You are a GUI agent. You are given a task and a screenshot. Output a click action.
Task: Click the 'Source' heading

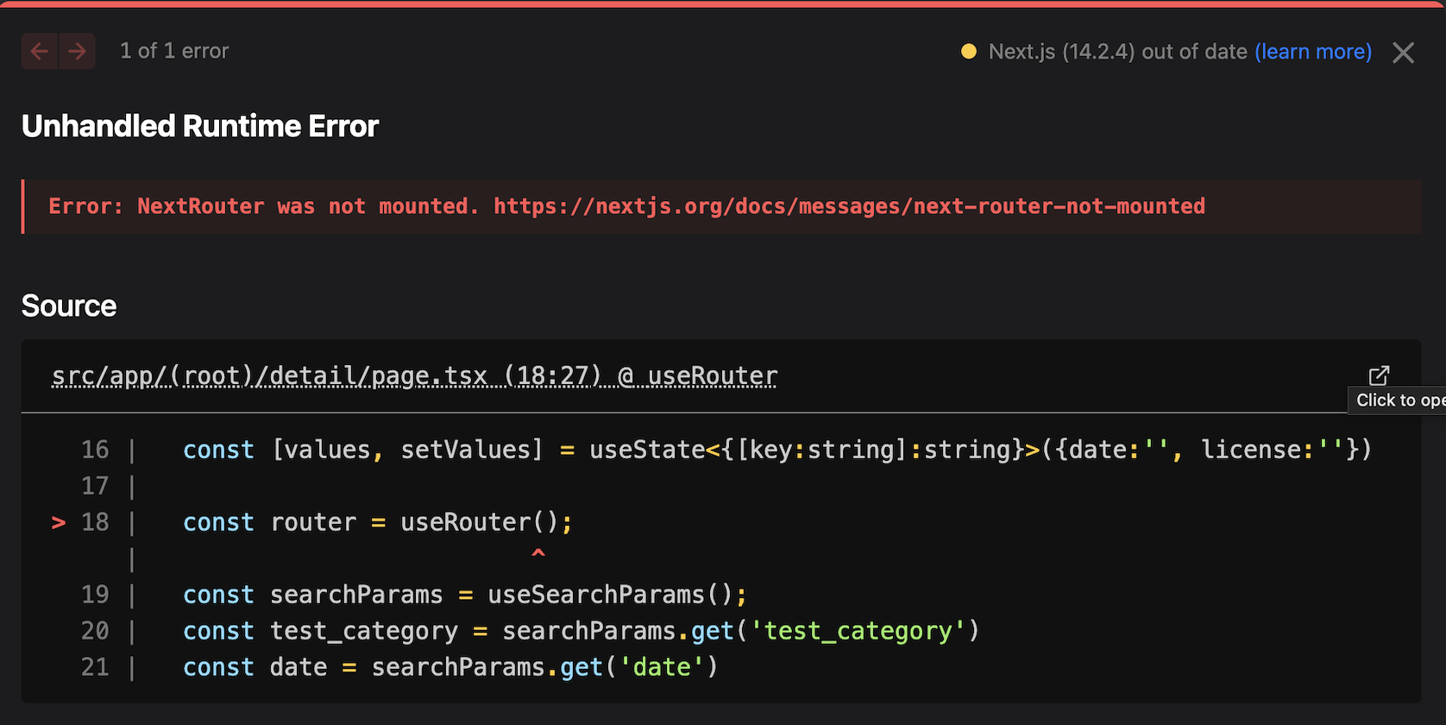(x=69, y=306)
